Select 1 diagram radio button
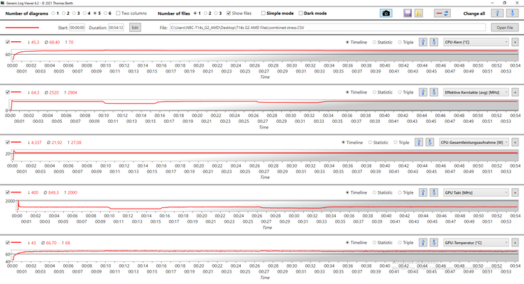Viewport: 524px width, 284px height. click(53, 13)
